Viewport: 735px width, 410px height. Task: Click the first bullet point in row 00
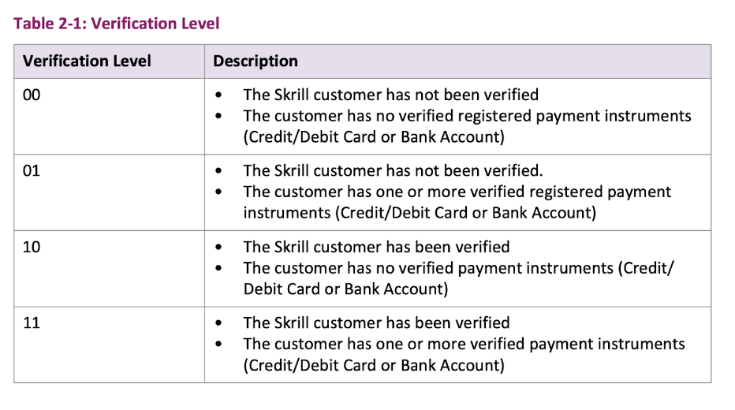(218, 96)
